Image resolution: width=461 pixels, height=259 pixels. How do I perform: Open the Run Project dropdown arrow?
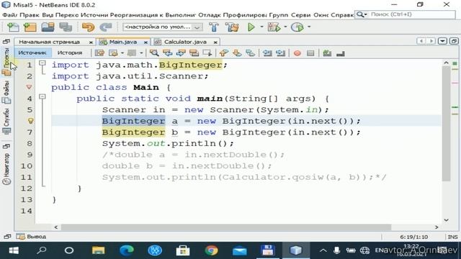(x=261, y=27)
